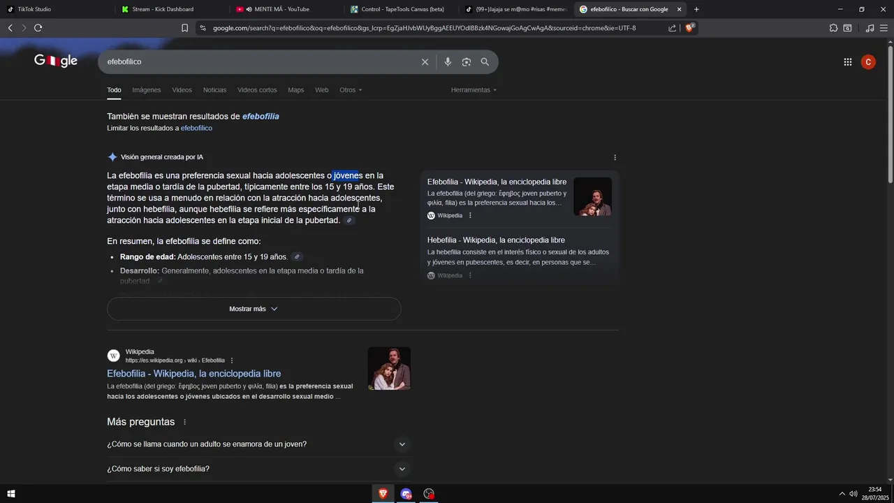Switch to the Jajaja se m@mo TikTok tab

tap(515, 9)
